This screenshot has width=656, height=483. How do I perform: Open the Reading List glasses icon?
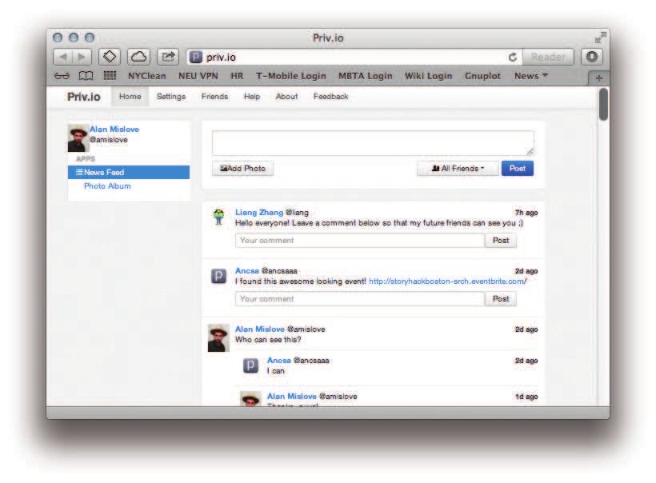(x=61, y=76)
